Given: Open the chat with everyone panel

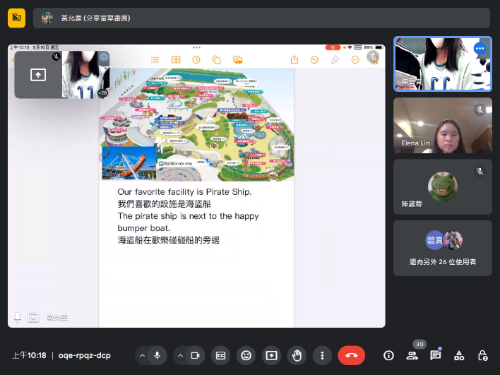Looking at the screenshot, I should tap(436, 355).
